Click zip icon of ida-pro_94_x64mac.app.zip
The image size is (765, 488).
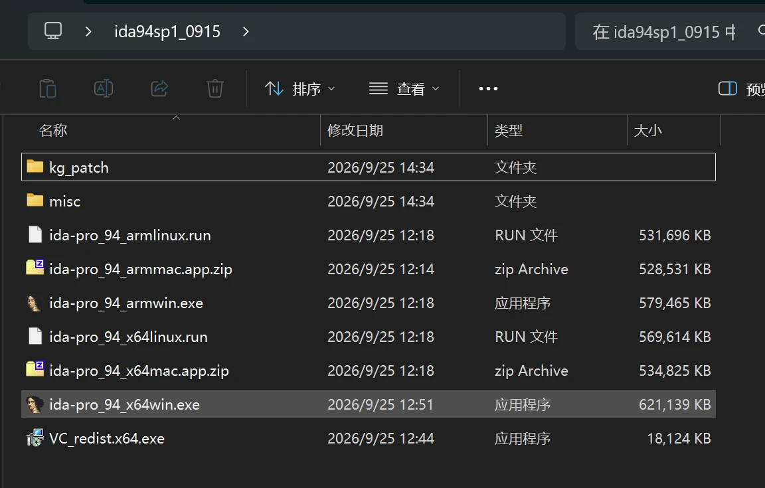[35, 369]
